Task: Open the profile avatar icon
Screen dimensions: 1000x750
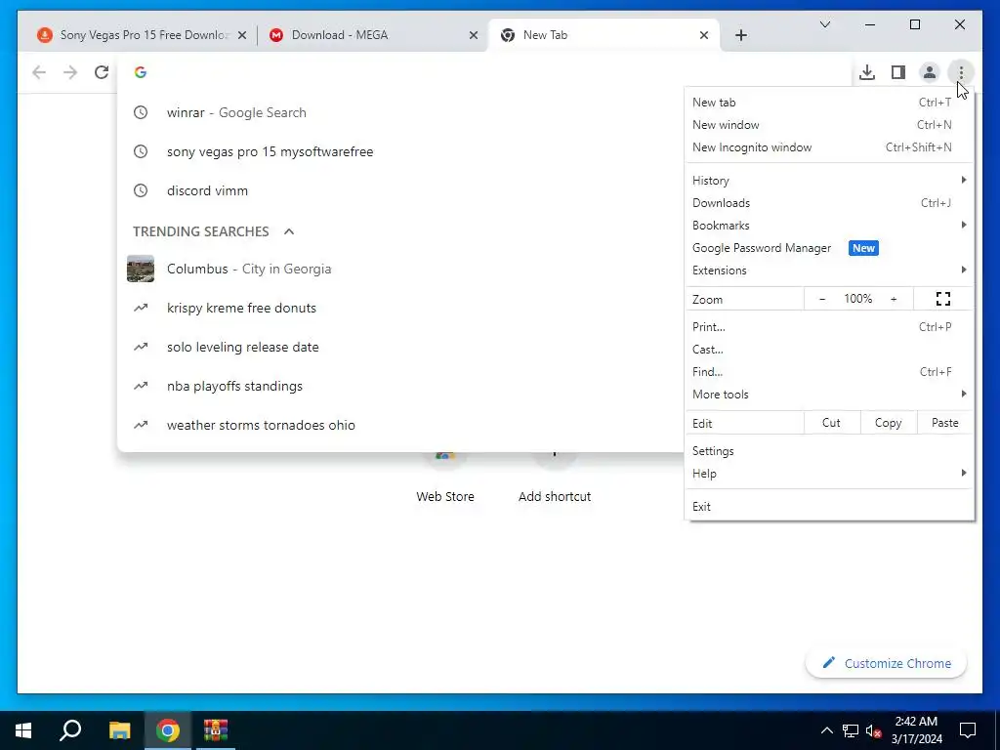Action: [x=930, y=72]
